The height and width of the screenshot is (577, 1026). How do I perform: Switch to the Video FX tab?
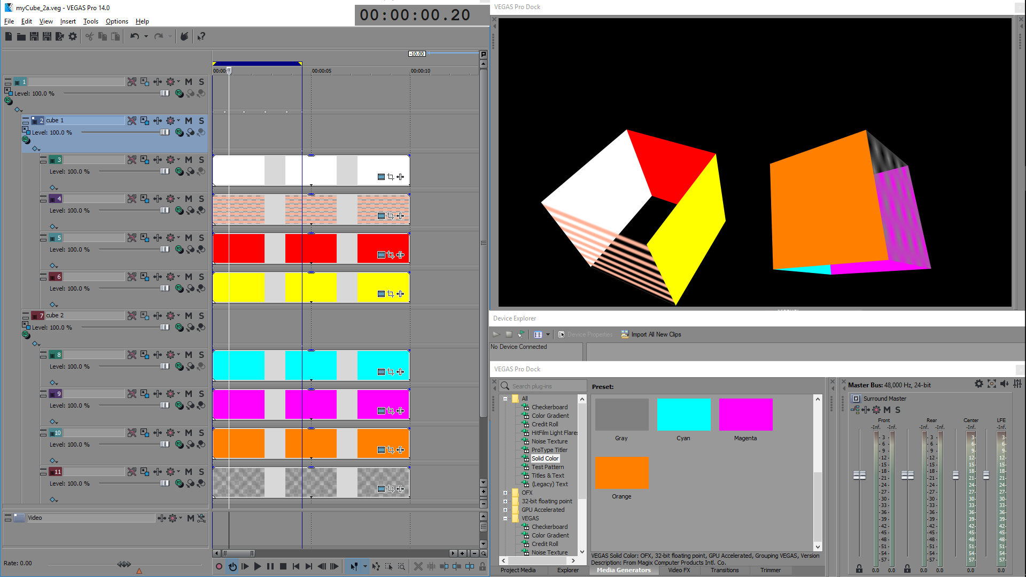click(x=679, y=570)
